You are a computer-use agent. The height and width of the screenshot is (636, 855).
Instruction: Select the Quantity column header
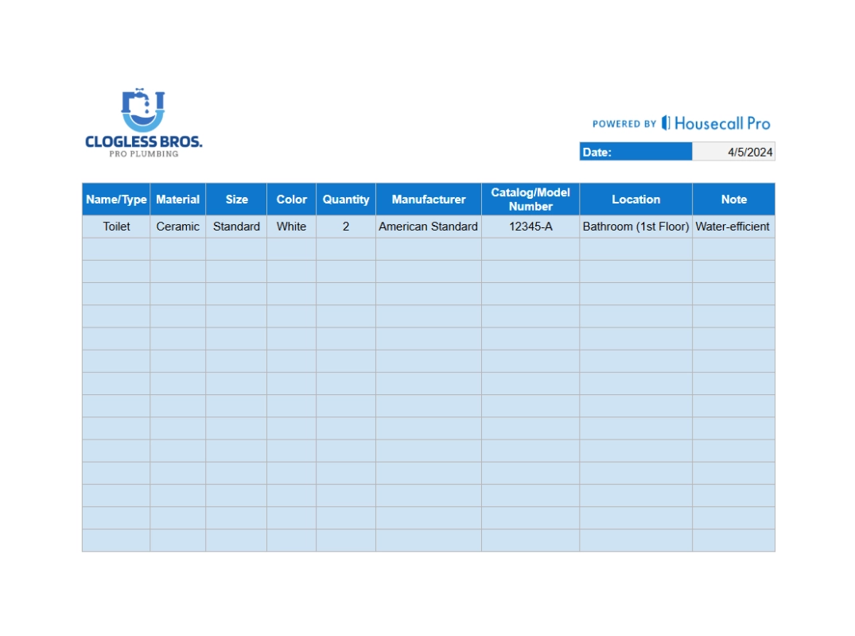(x=346, y=200)
